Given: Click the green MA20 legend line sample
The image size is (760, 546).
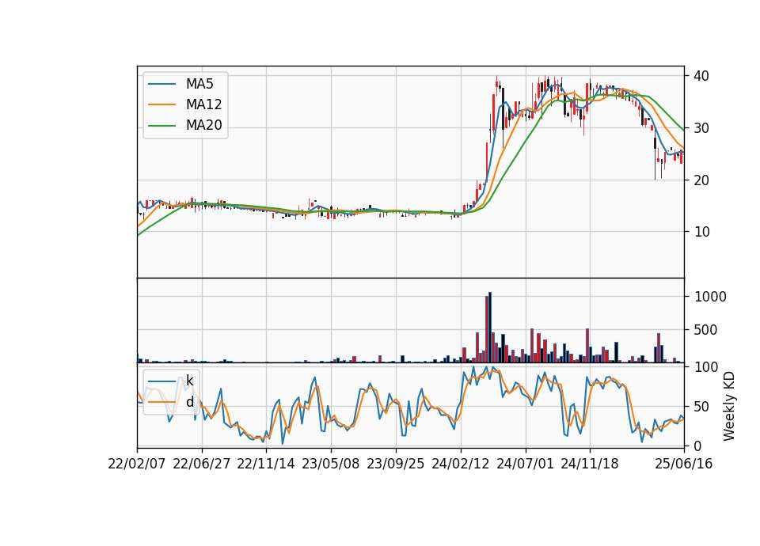Looking at the screenshot, I should pos(161,126).
